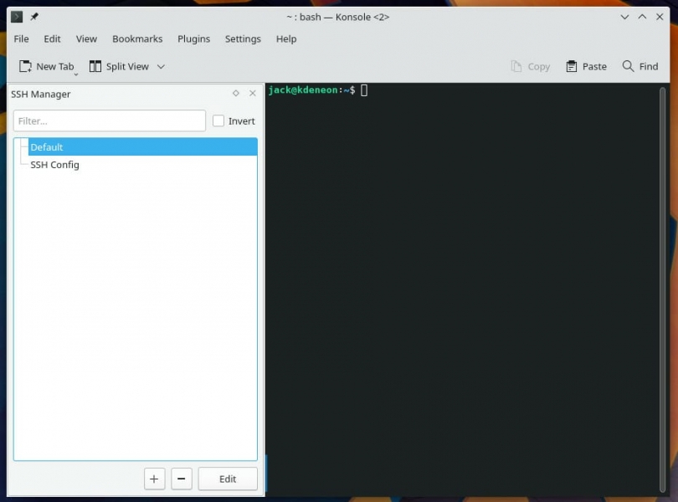The width and height of the screenshot is (678, 502).
Task: Open the Bookmarks menu
Action: [137, 38]
